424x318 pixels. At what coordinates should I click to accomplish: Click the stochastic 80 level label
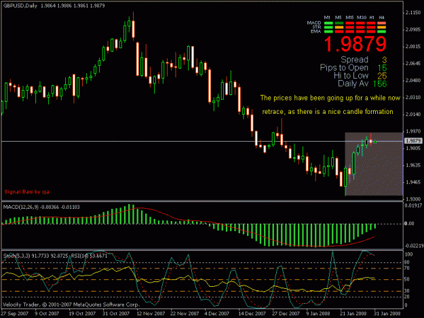tap(407, 262)
